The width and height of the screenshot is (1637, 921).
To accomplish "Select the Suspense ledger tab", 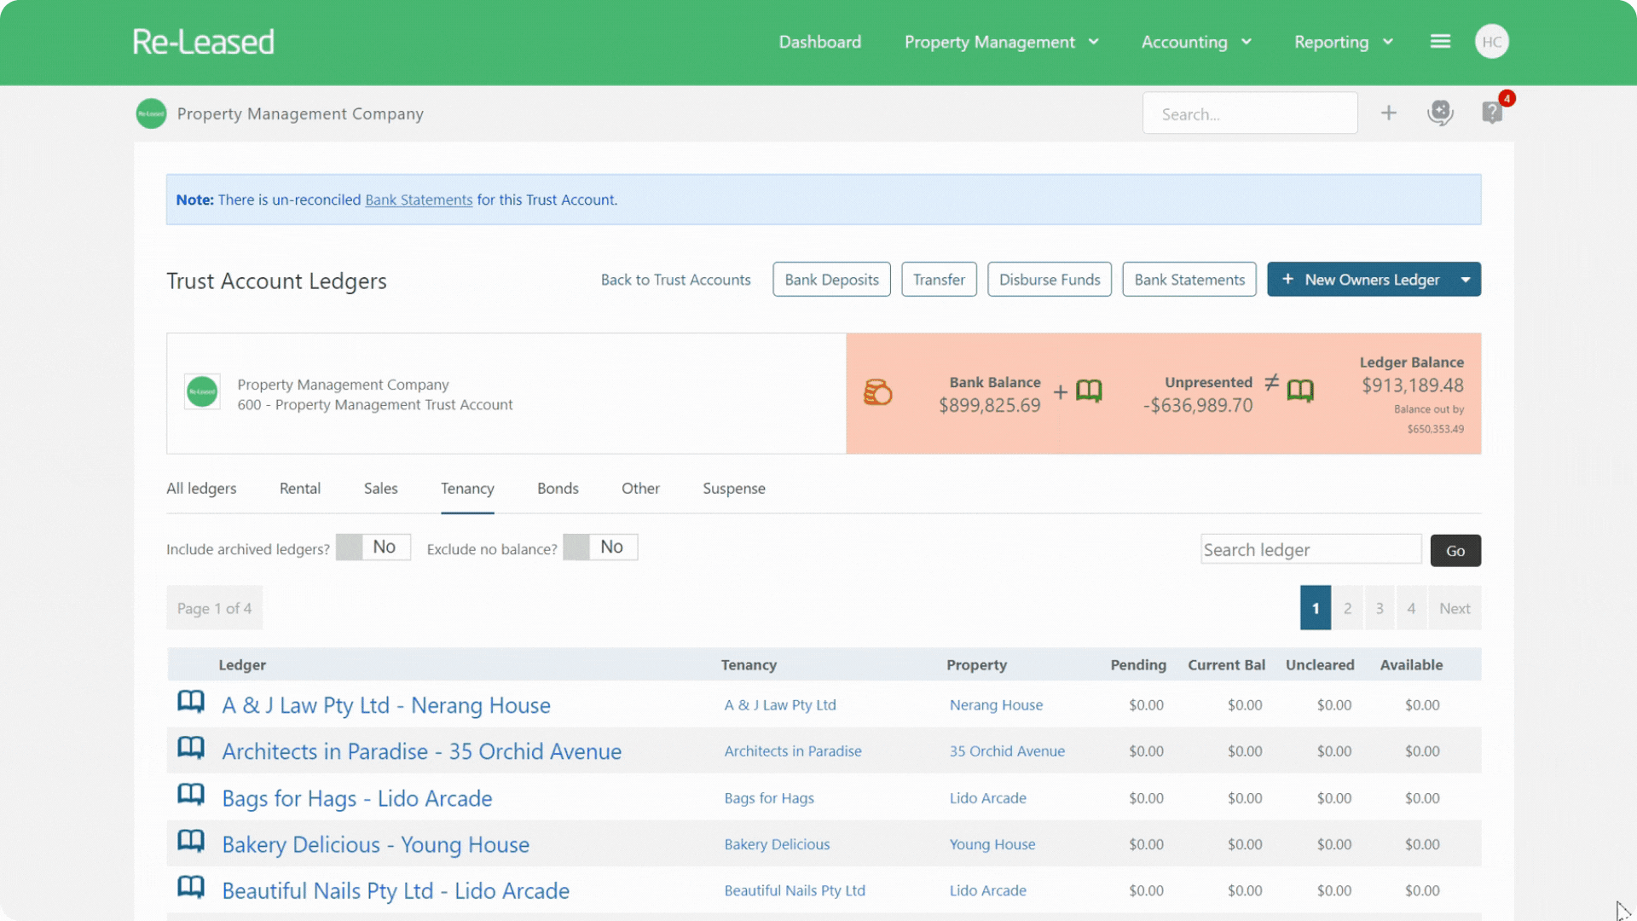I will pyautogui.click(x=734, y=489).
